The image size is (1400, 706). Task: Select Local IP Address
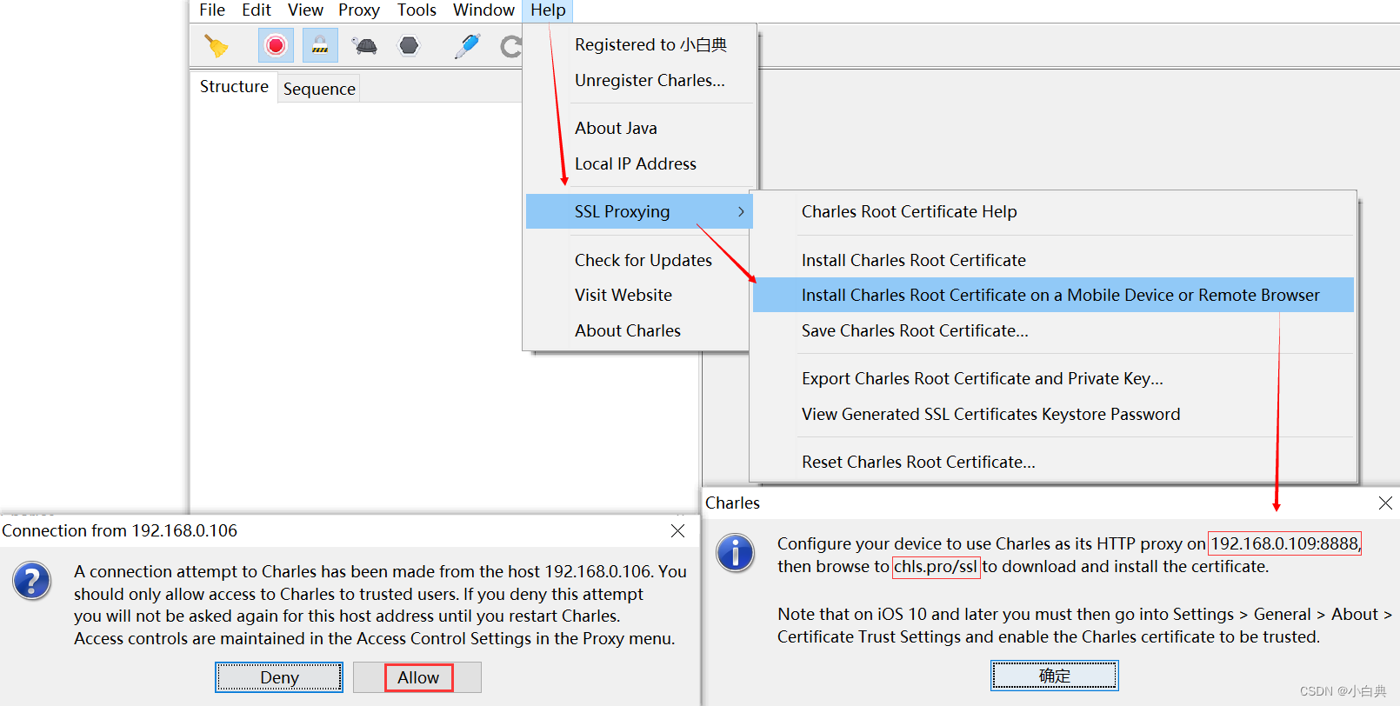(640, 164)
